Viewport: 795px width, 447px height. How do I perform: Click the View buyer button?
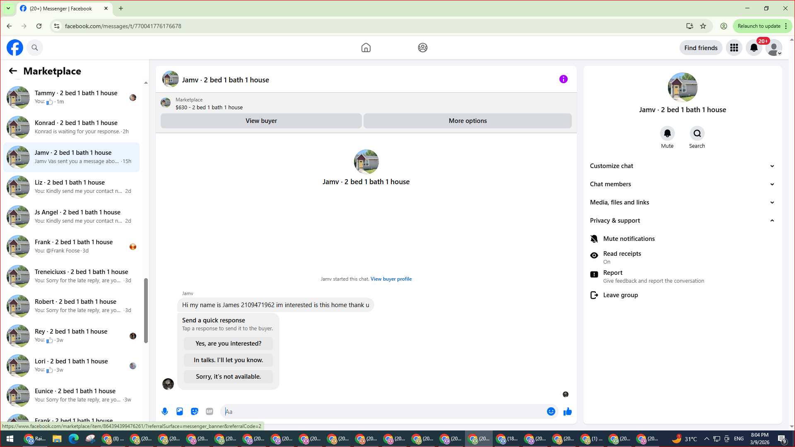click(261, 121)
